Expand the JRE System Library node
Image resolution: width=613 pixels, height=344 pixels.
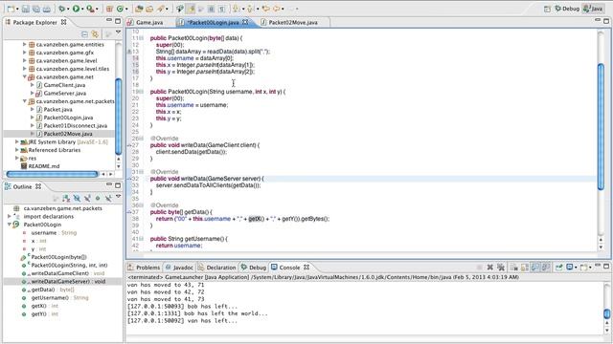click(17, 142)
